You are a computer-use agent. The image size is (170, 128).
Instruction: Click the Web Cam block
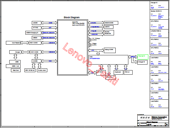tap(16, 70)
